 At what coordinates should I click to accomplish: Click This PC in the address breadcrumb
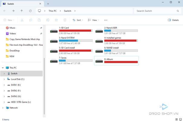click(53, 11)
